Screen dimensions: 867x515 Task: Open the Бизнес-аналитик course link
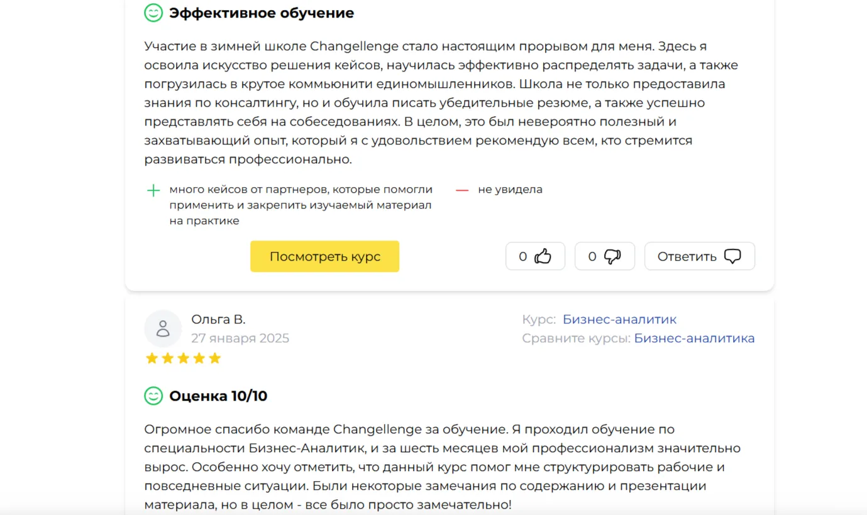pyautogui.click(x=619, y=319)
